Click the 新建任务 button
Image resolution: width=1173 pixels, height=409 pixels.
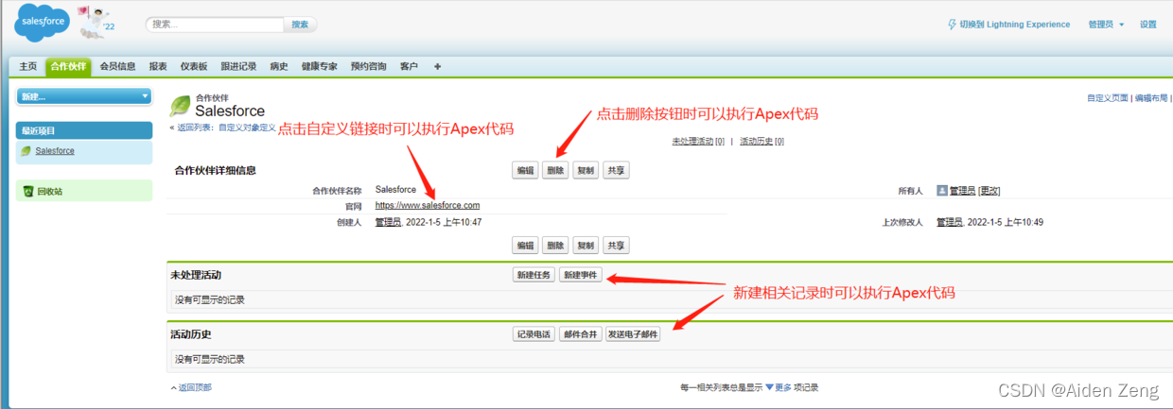point(533,275)
